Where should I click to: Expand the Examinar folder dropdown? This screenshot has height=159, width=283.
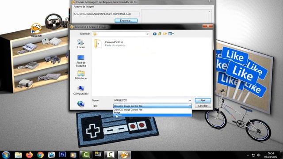coord(148,34)
